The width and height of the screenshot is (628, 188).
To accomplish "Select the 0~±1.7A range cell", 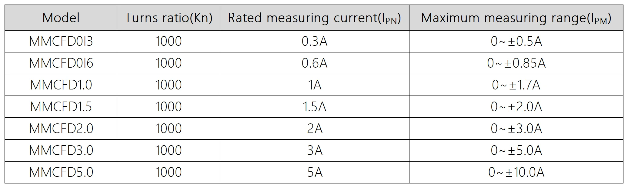I will click(x=516, y=85).
